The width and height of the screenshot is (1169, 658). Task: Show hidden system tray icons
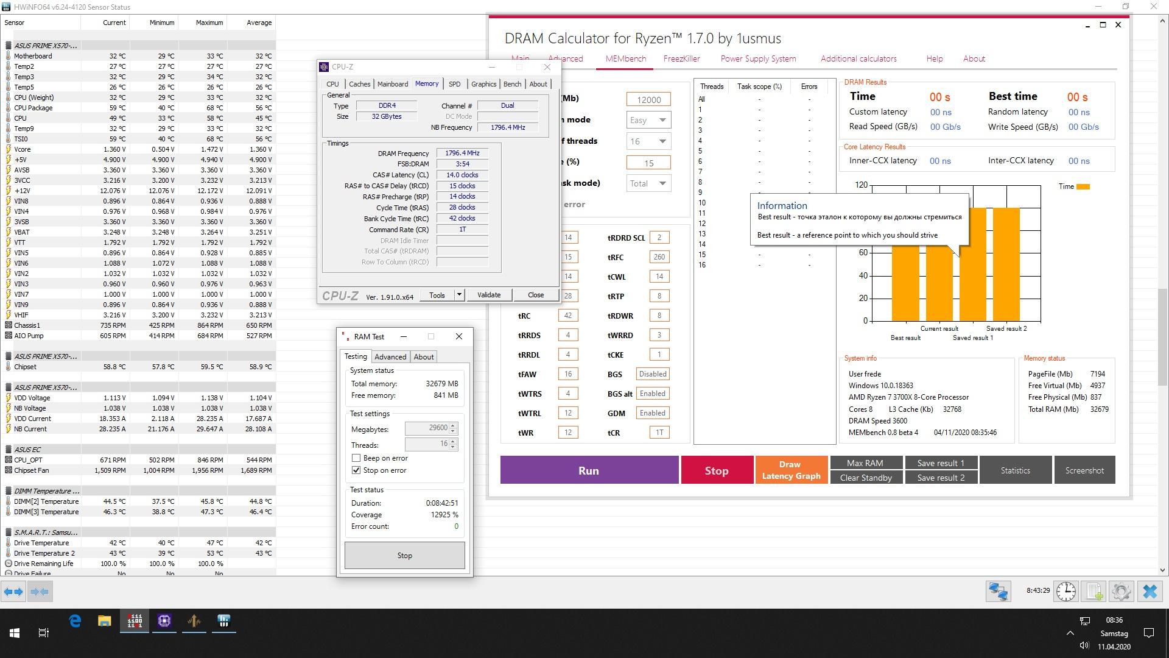[x=1070, y=633]
